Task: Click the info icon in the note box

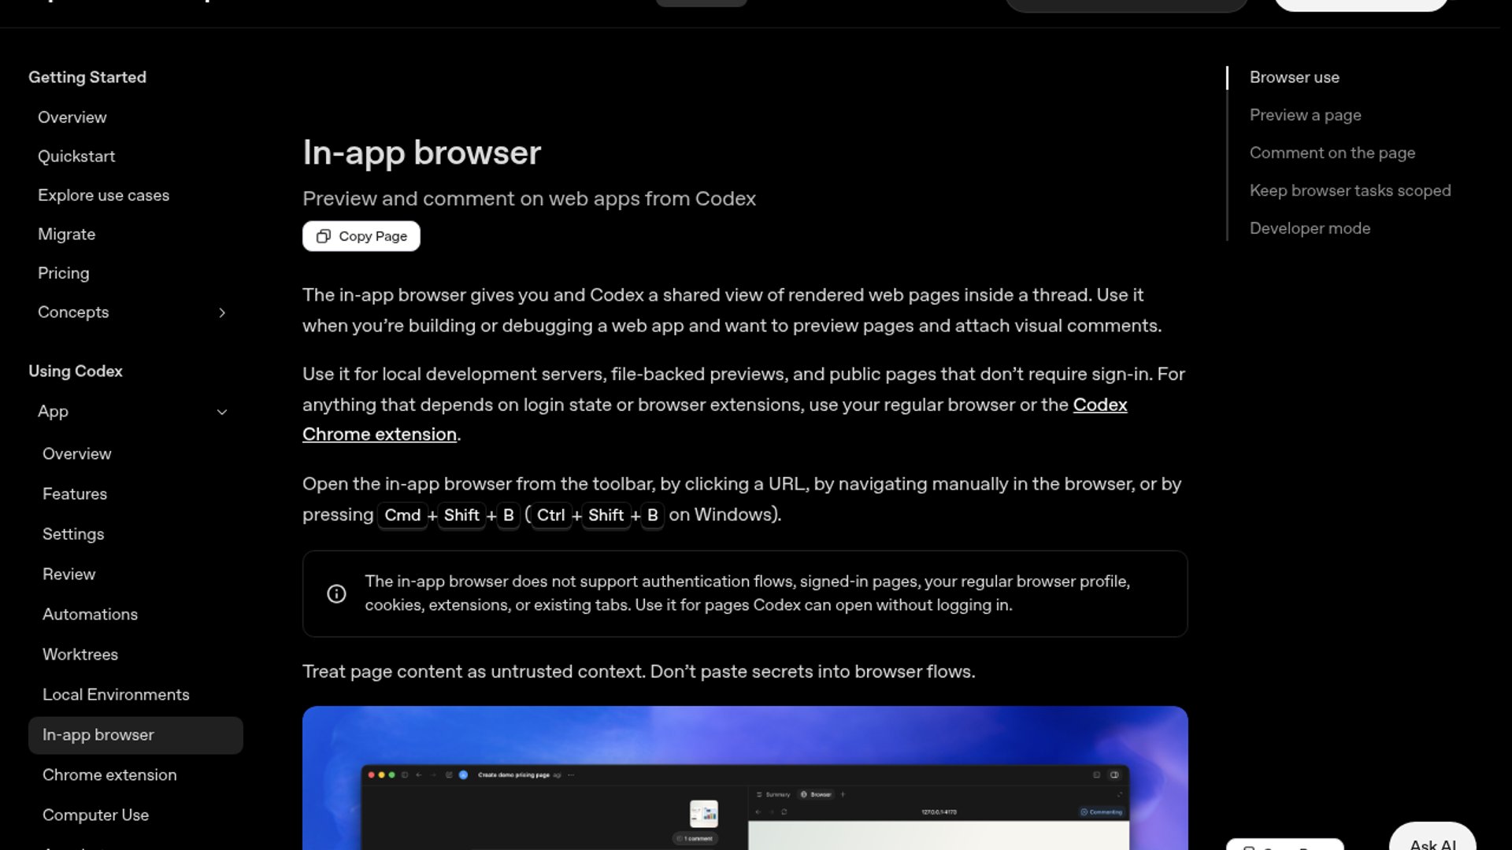Action: tap(336, 593)
